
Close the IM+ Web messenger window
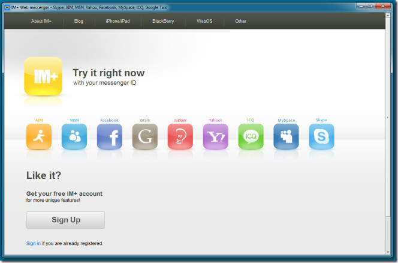[383, 6]
